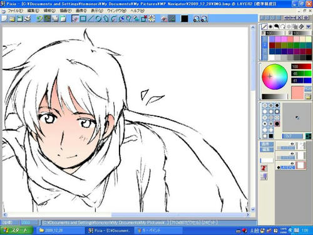This screenshot has width=313, height=235.
Task: Click the horizontal scrollbar right arrow
Action: (248, 214)
